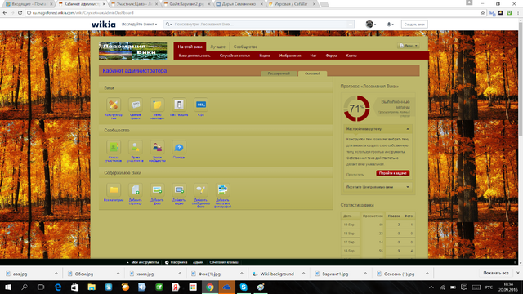Screen dimensions: 523x294
Task: Open the theme designer pencil icon
Action: click(x=114, y=105)
